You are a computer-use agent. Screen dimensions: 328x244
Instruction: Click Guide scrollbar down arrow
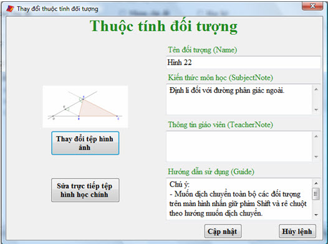coord(316,215)
